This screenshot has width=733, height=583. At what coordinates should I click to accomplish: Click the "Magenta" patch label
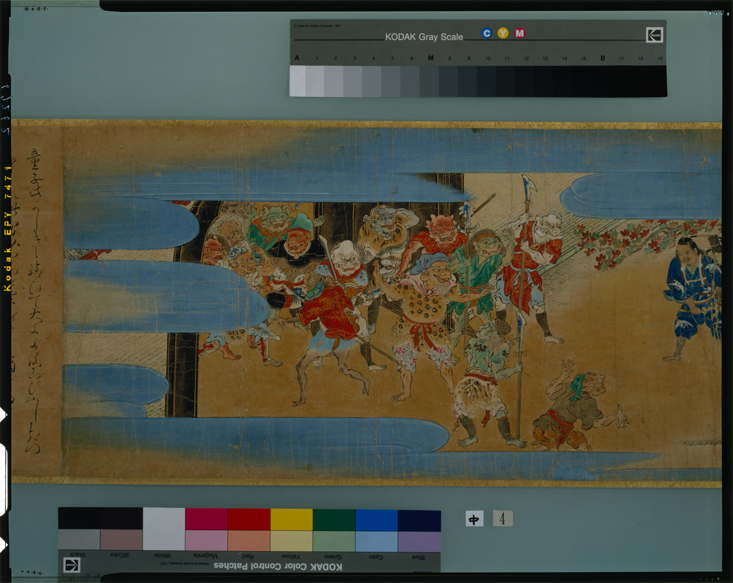206,555
